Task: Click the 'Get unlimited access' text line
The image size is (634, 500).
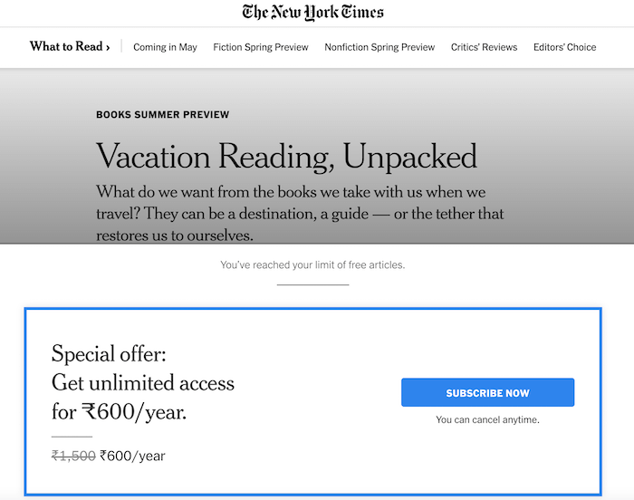Action: pos(143,383)
